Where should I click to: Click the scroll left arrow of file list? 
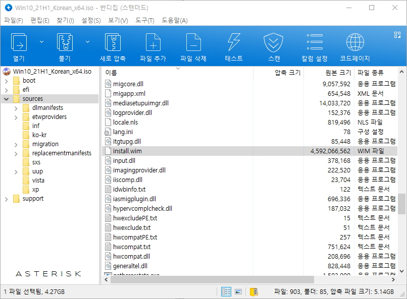click(106, 279)
